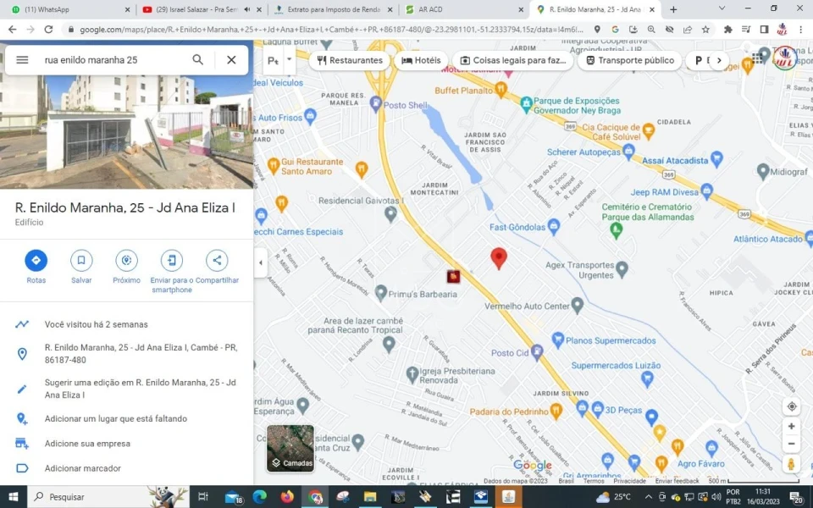Collapse the side panel with the arrow

click(x=260, y=262)
